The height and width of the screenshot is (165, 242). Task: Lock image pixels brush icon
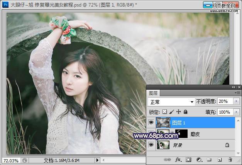pyautogui.click(x=172, y=112)
